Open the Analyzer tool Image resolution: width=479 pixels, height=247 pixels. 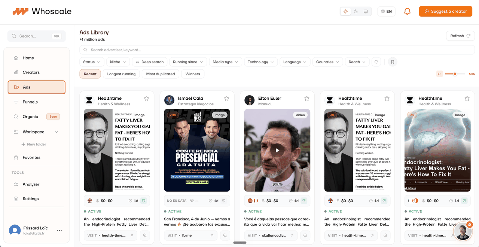(x=37, y=184)
